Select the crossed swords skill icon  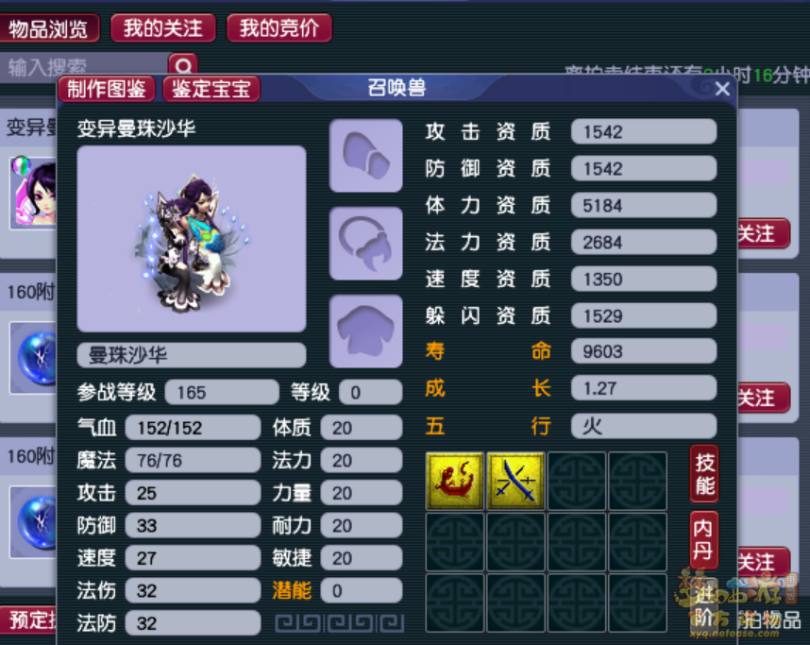(515, 481)
